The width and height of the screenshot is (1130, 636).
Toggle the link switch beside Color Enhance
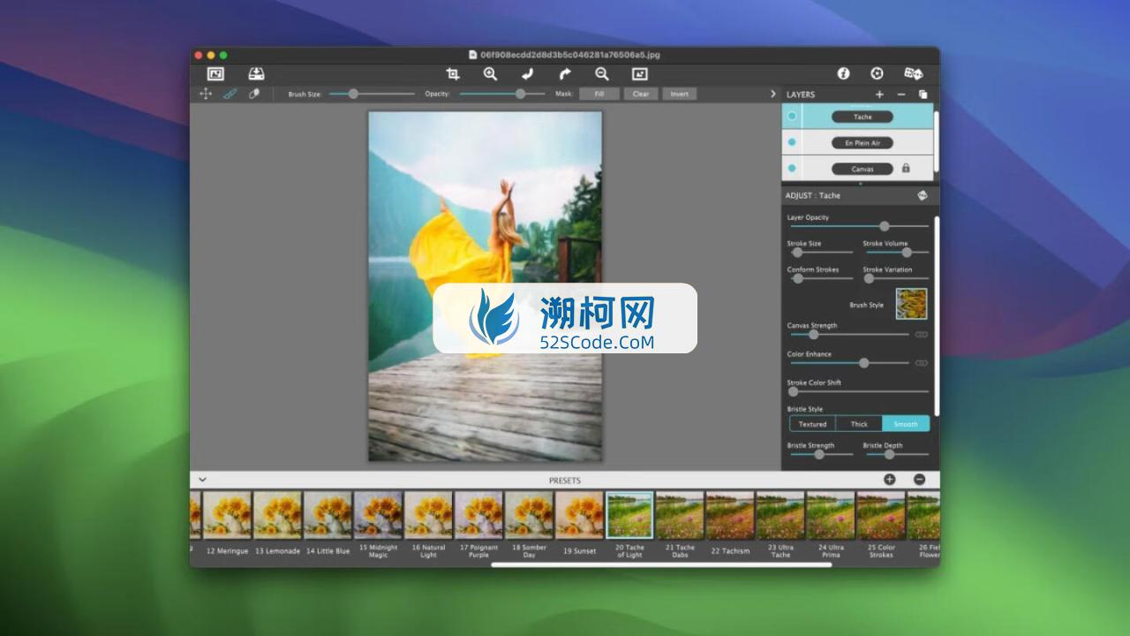[922, 363]
